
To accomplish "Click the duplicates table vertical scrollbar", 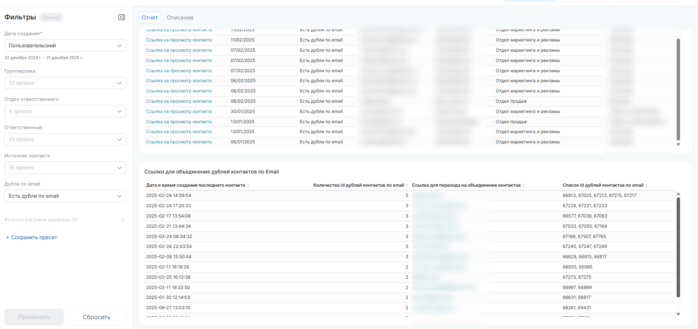I will tap(678, 247).
